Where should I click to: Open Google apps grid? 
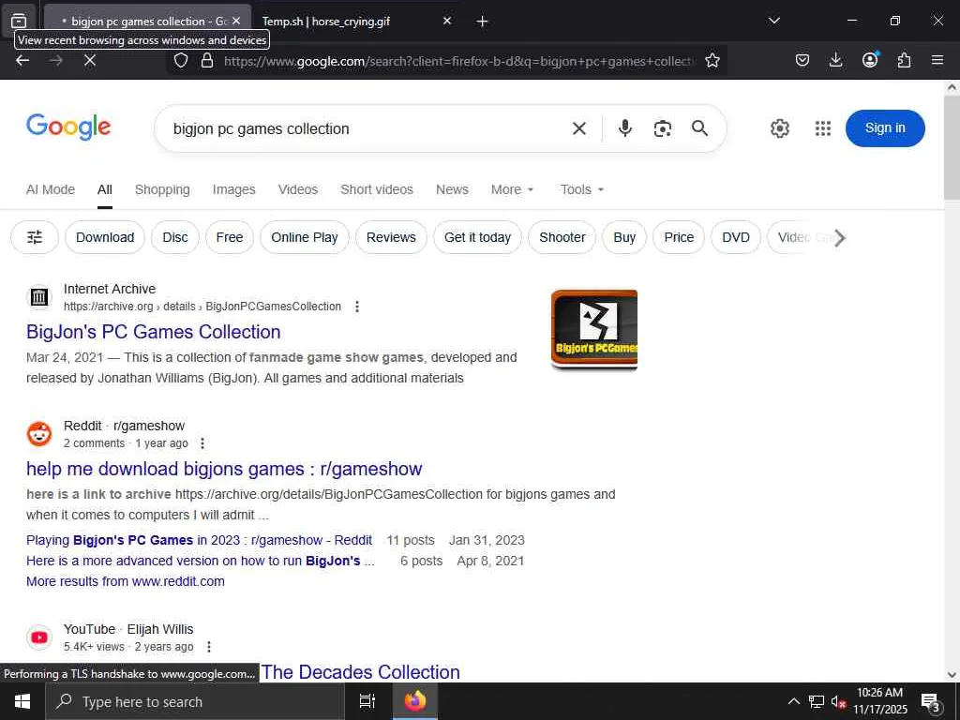coord(823,128)
